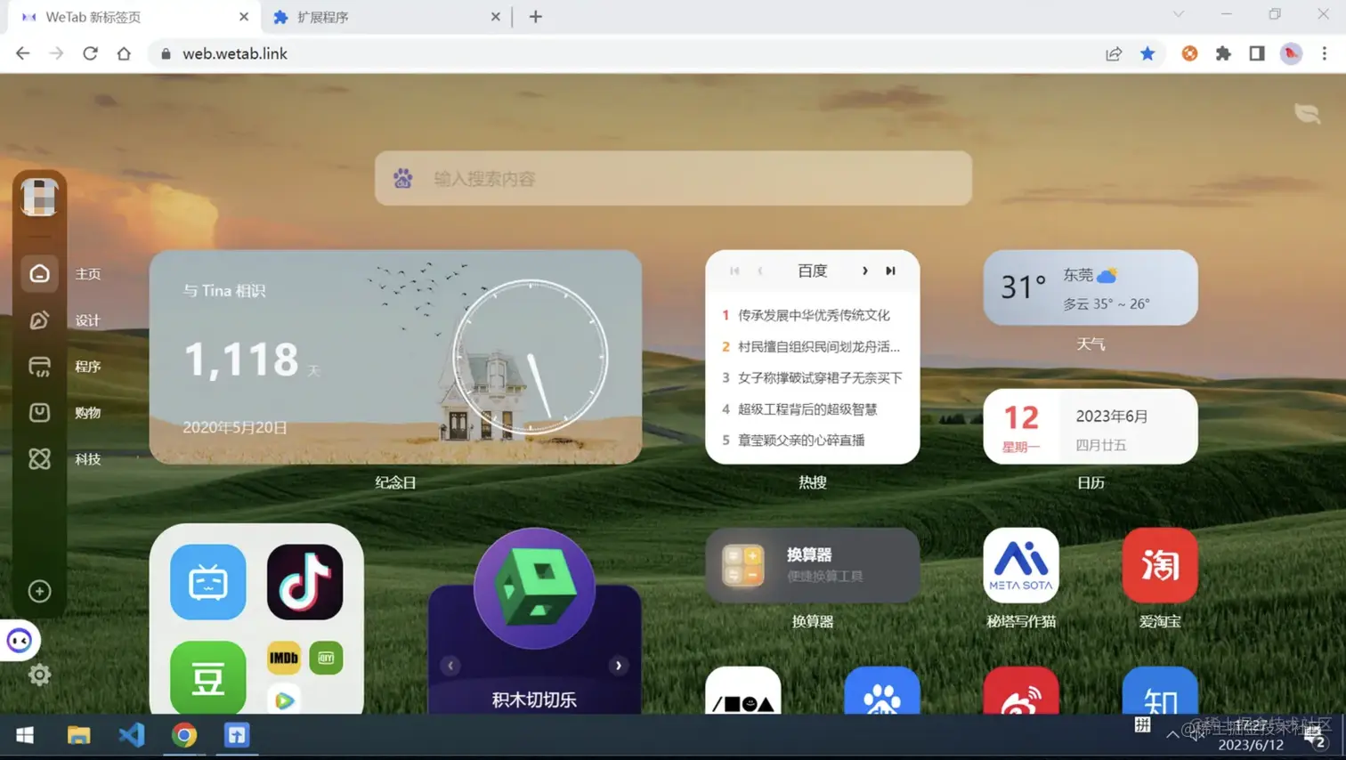Open hot search 超级工程背后的超级智慧

[807, 409]
